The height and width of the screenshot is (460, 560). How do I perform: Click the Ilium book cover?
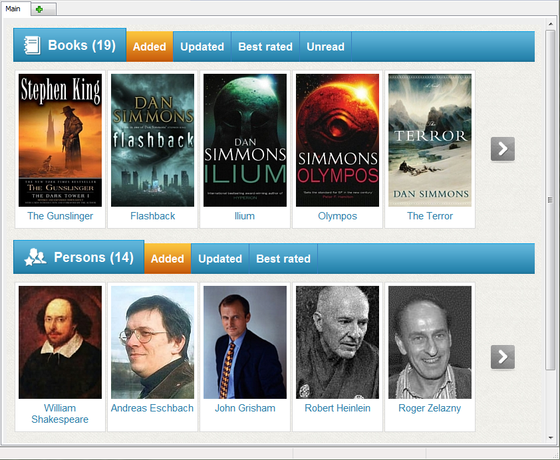245,140
